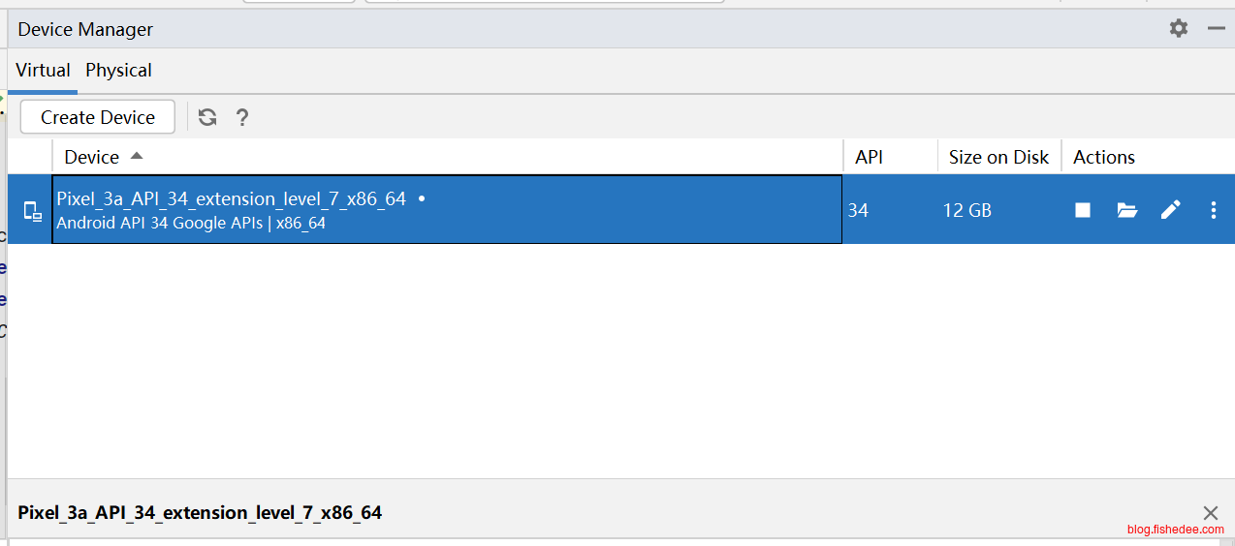Stop the running Pixel_3a virtual device
The width and height of the screenshot is (1235, 546).
[1083, 210]
